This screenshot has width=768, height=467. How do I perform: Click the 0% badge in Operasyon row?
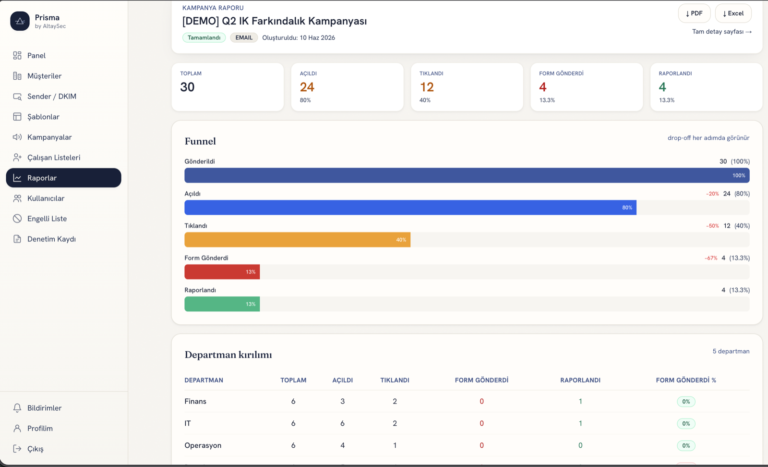pyautogui.click(x=686, y=446)
